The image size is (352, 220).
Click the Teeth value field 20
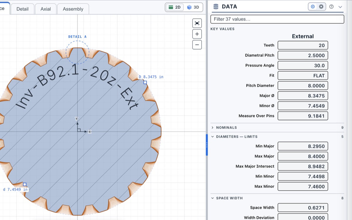pos(303,45)
